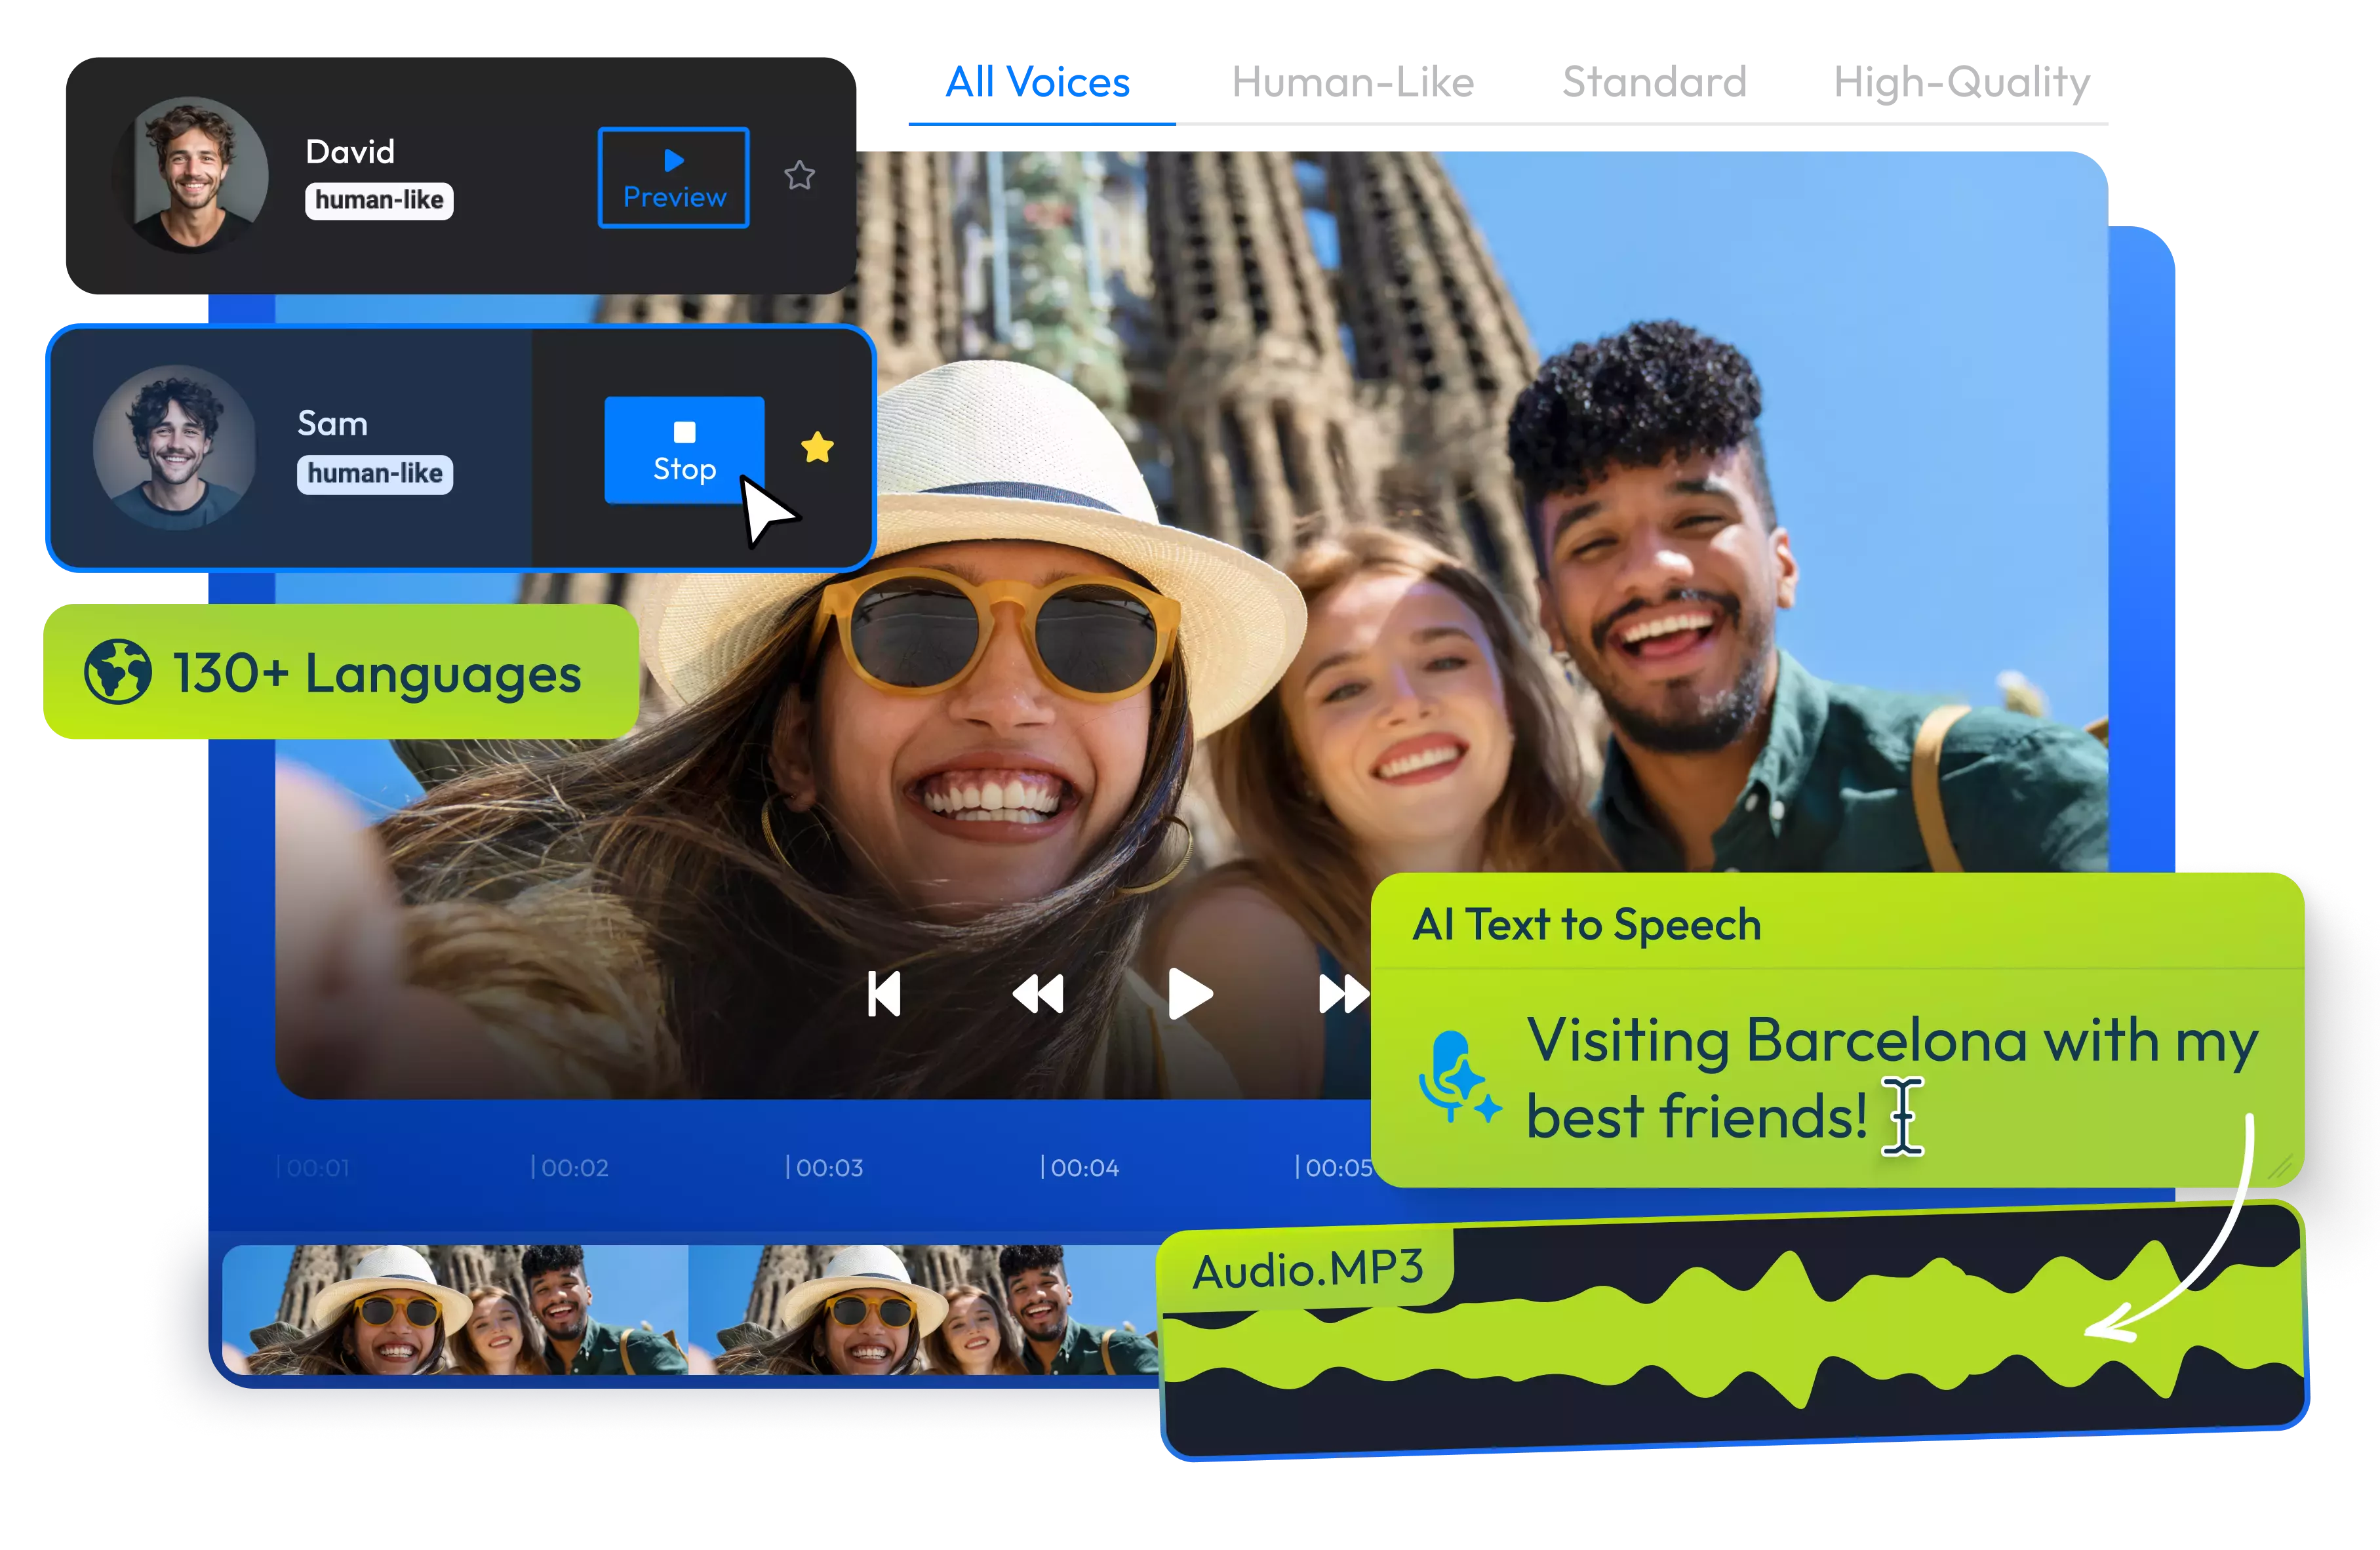The height and width of the screenshot is (1550, 2380).
Task: Jump to the 00:03 timeline marker
Action: click(825, 1167)
